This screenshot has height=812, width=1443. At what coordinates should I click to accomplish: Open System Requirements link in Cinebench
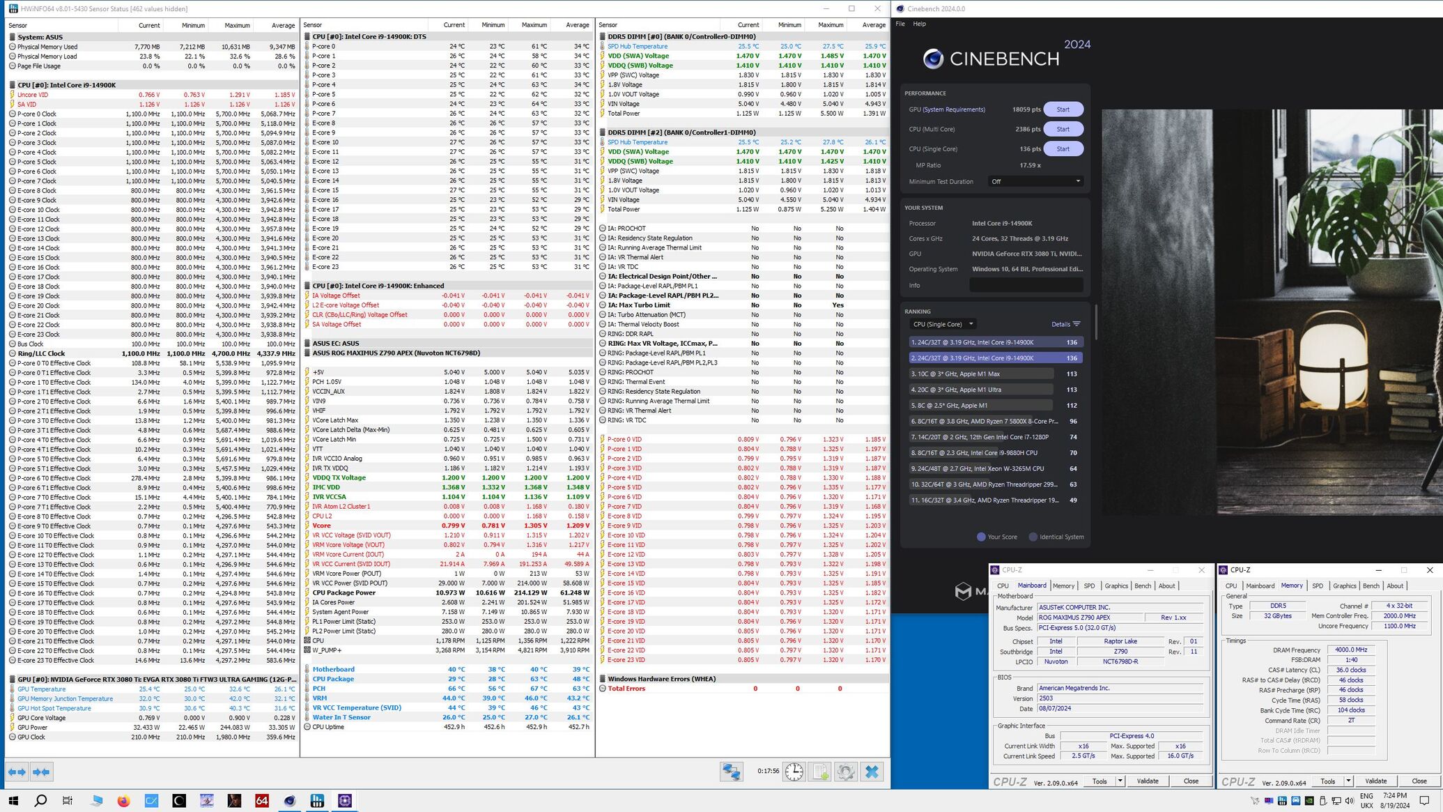click(x=953, y=109)
